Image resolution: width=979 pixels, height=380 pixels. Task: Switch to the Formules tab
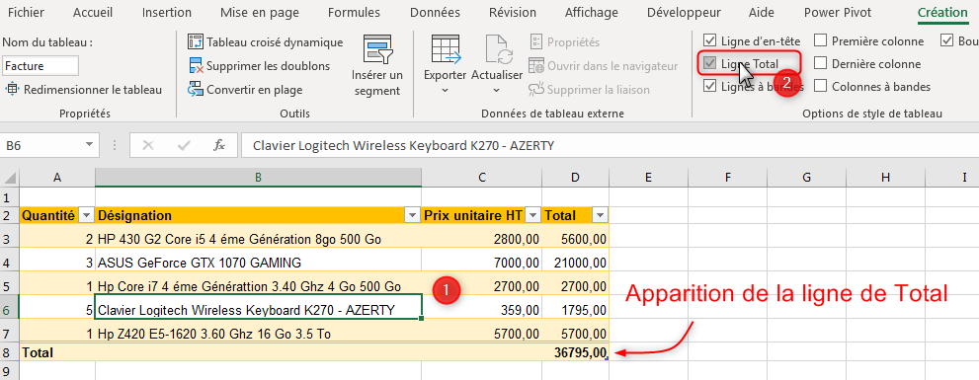[x=354, y=13]
